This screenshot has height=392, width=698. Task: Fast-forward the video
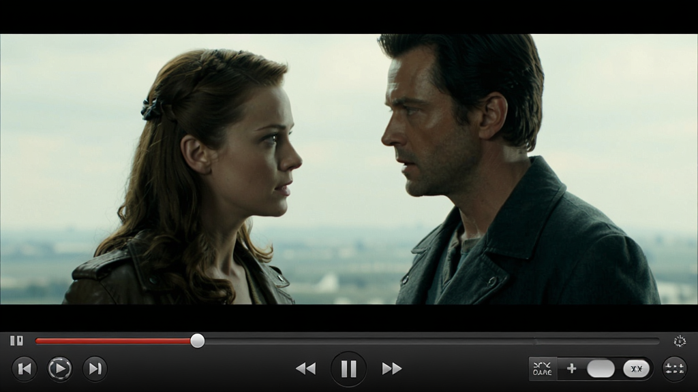392,368
